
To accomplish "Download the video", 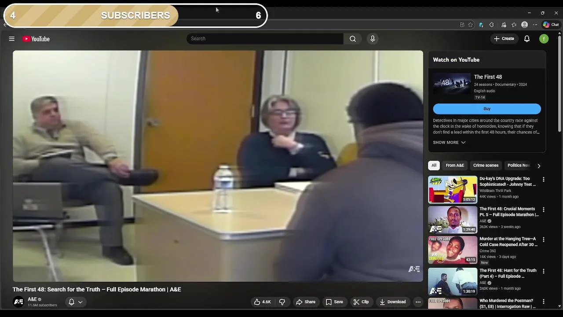I will 393,302.
